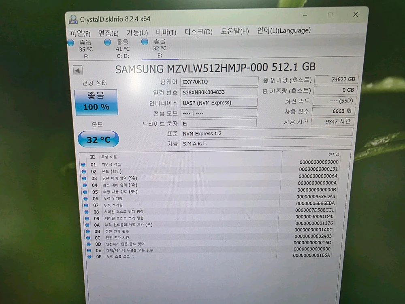The height and width of the screenshot is (304, 405).
Task: Click the blue status icon for attribute 0F
Action: point(90,257)
